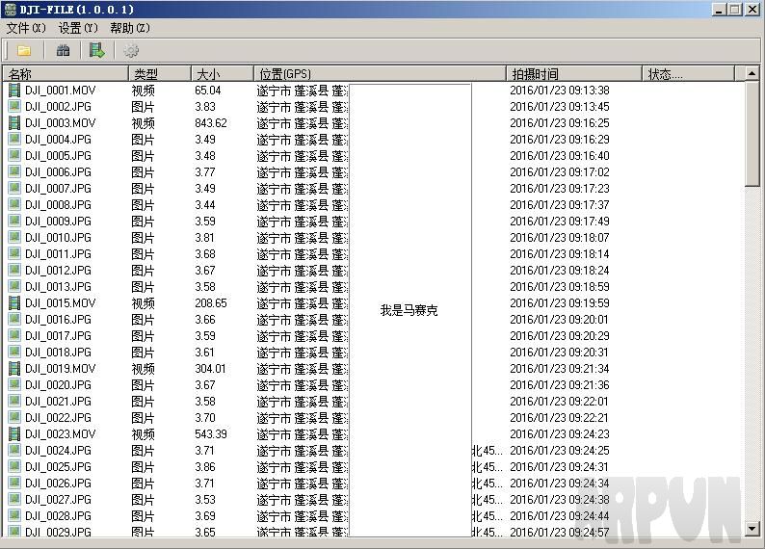Open the 帮助(Z) menu

click(x=129, y=29)
